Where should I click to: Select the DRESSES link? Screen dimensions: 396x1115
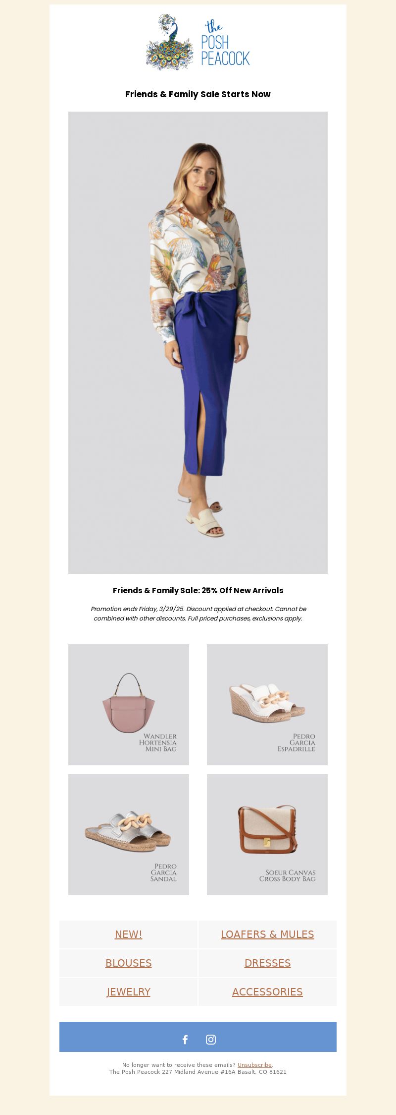click(x=267, y=963)
